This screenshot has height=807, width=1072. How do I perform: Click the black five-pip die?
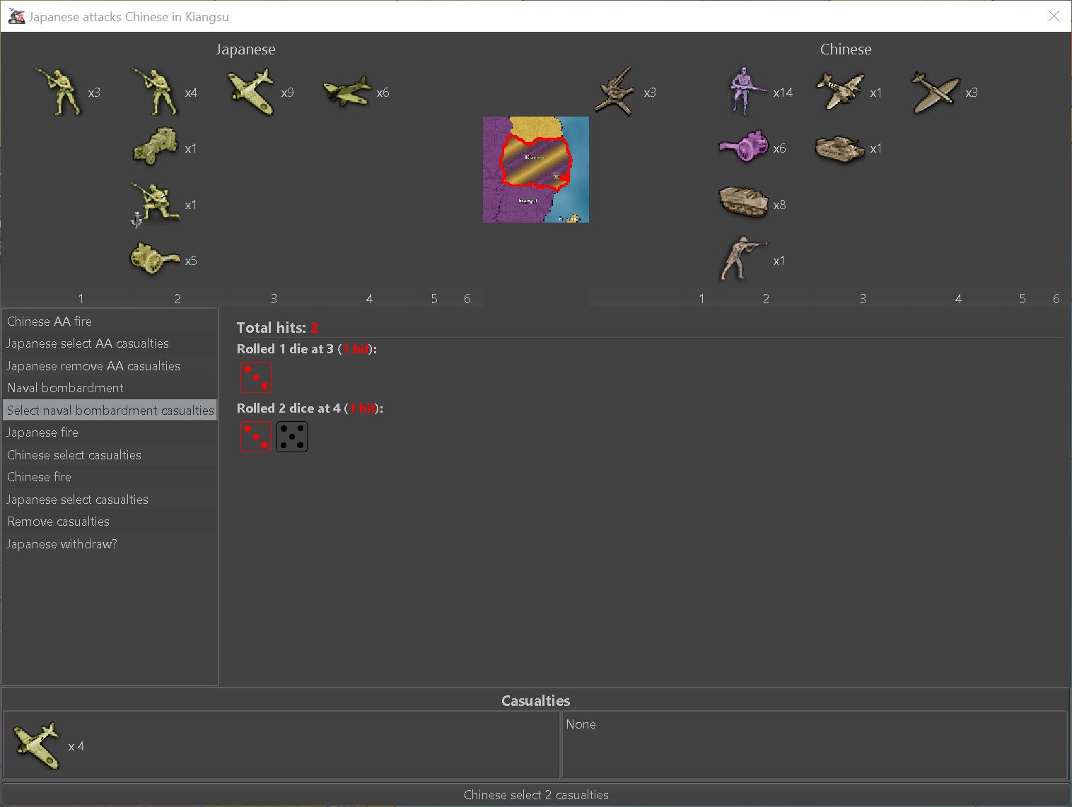292,437
